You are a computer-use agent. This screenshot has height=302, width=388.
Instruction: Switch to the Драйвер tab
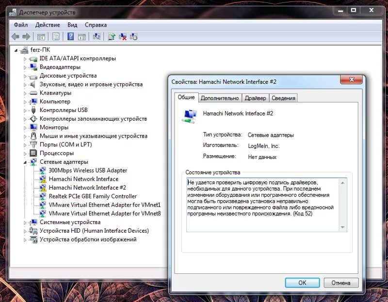255,98
